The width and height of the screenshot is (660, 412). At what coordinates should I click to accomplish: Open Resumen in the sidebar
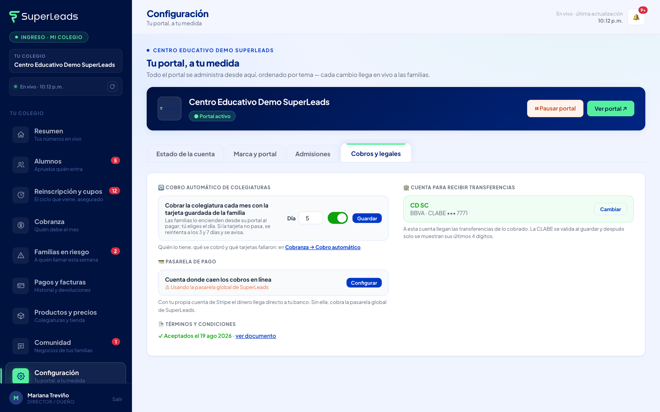tap(66, 135)
